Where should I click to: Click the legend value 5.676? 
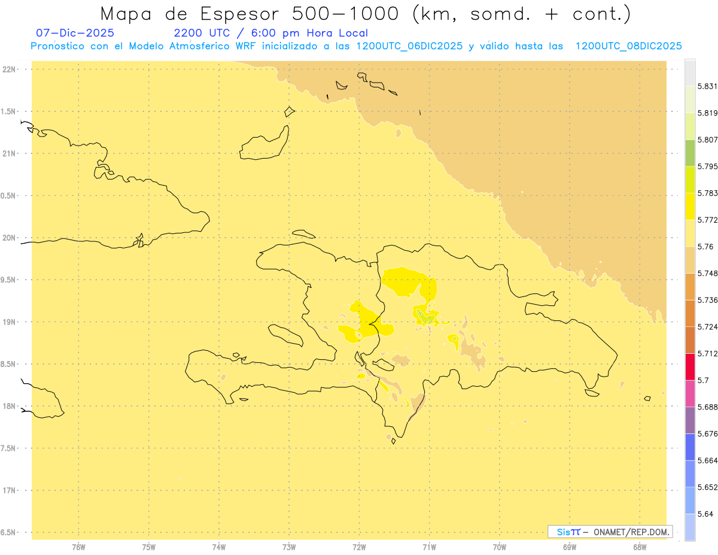coord(708,433)
